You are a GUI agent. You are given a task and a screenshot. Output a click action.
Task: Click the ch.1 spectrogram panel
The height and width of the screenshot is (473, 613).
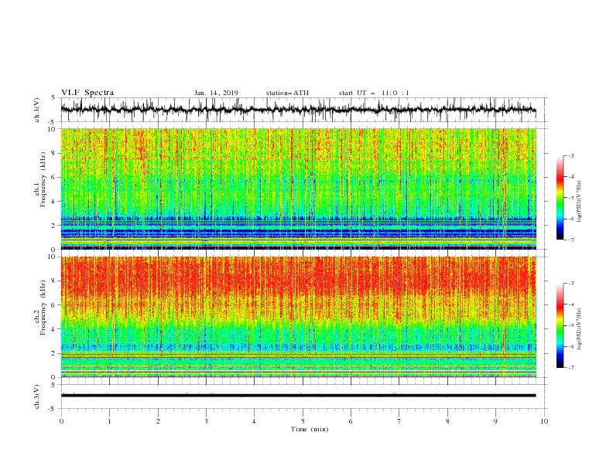(x=298, y=189)
